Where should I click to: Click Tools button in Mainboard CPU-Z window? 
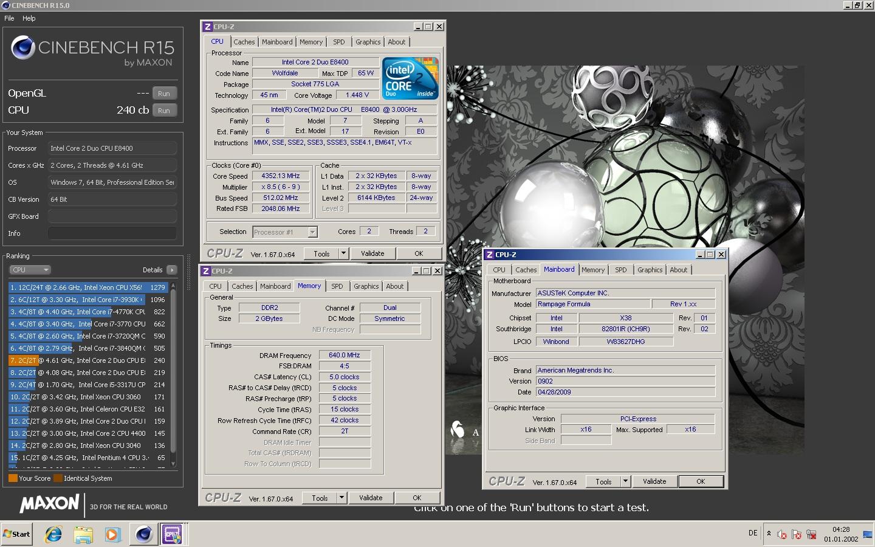tap(603, 482)
